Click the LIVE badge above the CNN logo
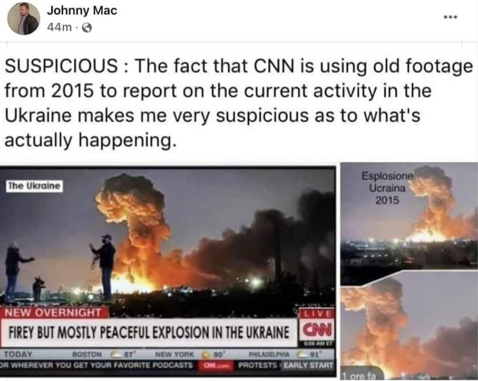Image resolution: width=478 pixels, height=381 pixels. (317, 314)
